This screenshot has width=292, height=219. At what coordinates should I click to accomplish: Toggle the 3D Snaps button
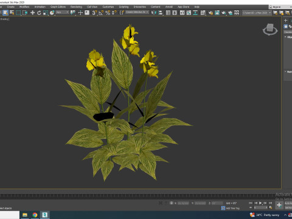point(94,13)
